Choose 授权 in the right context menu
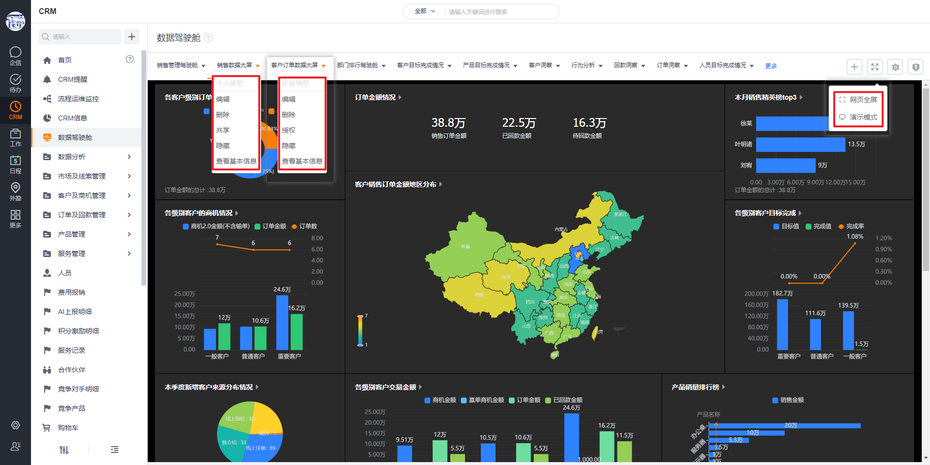 tap(289, 130)
